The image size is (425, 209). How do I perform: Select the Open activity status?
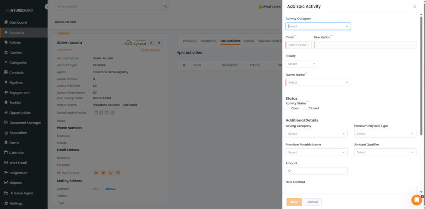tap(288, 108)
